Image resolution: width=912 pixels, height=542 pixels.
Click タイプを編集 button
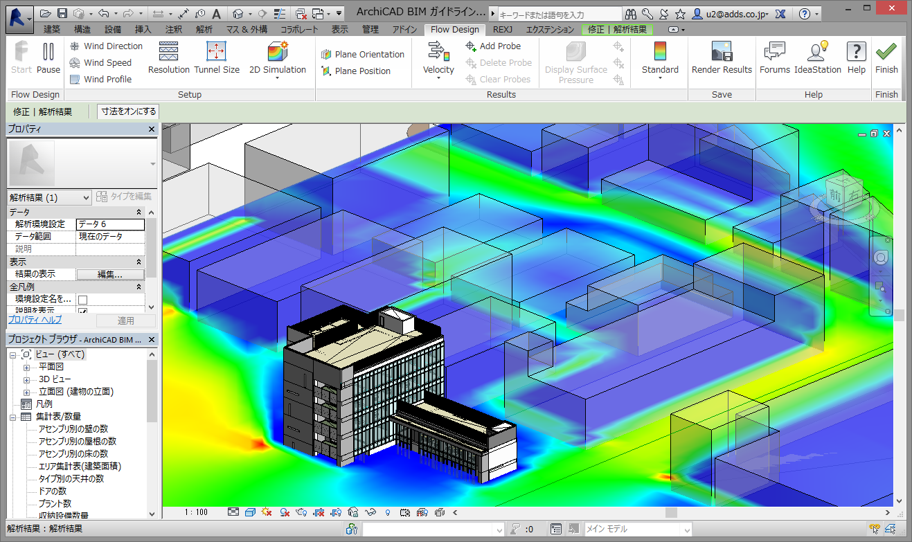(x=123, y=197)
